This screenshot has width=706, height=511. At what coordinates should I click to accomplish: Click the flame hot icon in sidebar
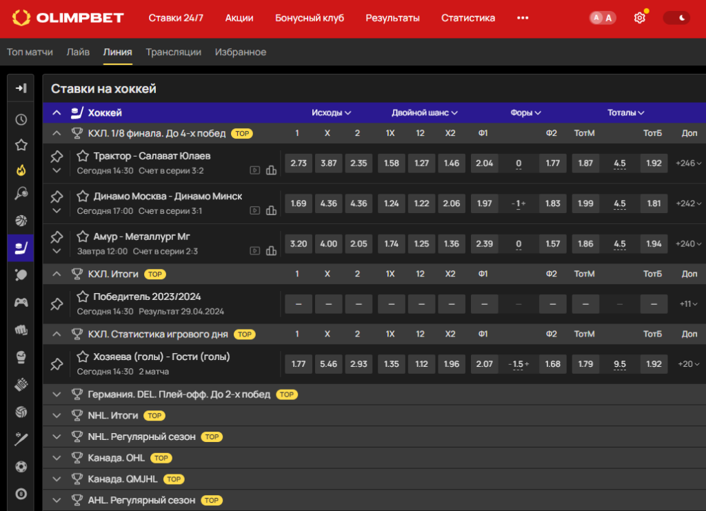pos(21,170)
